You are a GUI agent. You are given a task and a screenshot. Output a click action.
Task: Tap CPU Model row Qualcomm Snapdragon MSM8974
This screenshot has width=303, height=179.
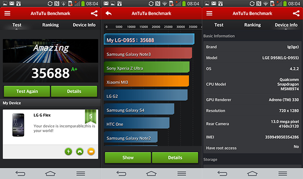pos(252,84)
